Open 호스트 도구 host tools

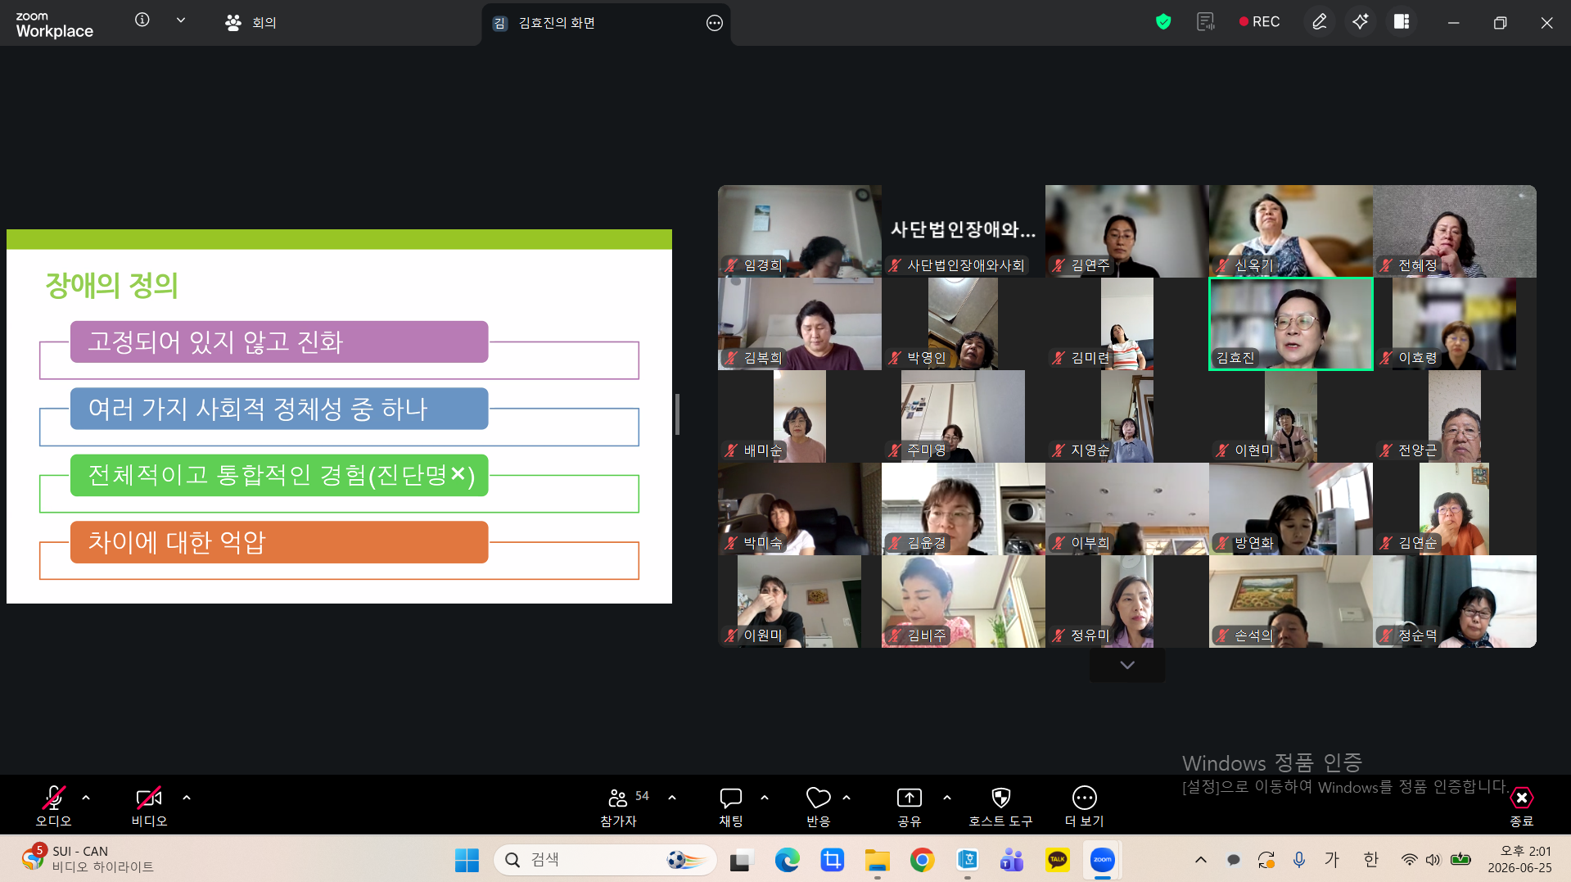[1000, 806]
